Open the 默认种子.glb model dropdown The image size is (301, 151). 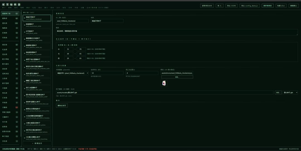tap(290, 92)
